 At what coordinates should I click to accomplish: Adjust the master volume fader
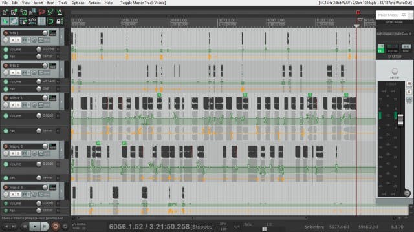pyautogui.click(x=400, y=120)
